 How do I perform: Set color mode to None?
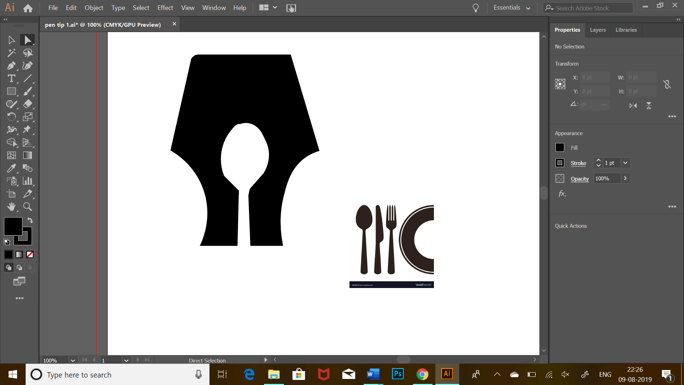(x=30, y=255)
